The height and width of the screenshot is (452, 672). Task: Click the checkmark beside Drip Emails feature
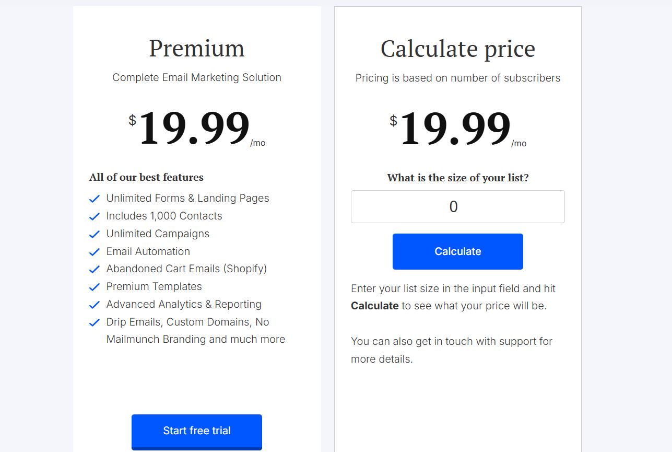[x=95, y=322]
